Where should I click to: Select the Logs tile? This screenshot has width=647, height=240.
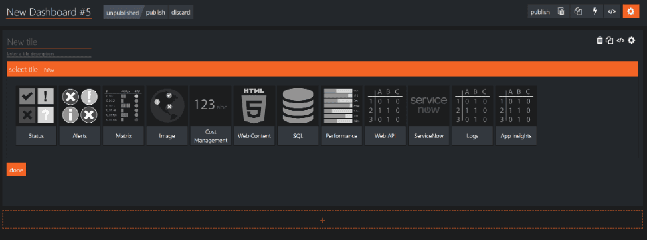[472, 115]
